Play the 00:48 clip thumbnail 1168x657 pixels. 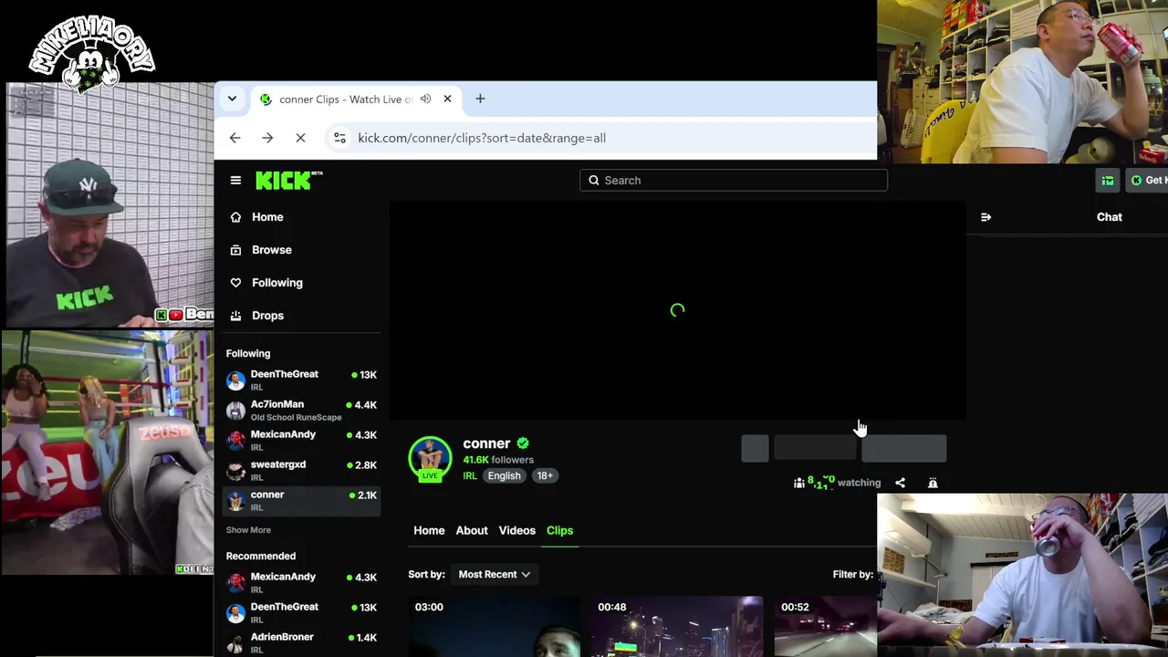tap(676, 627)
